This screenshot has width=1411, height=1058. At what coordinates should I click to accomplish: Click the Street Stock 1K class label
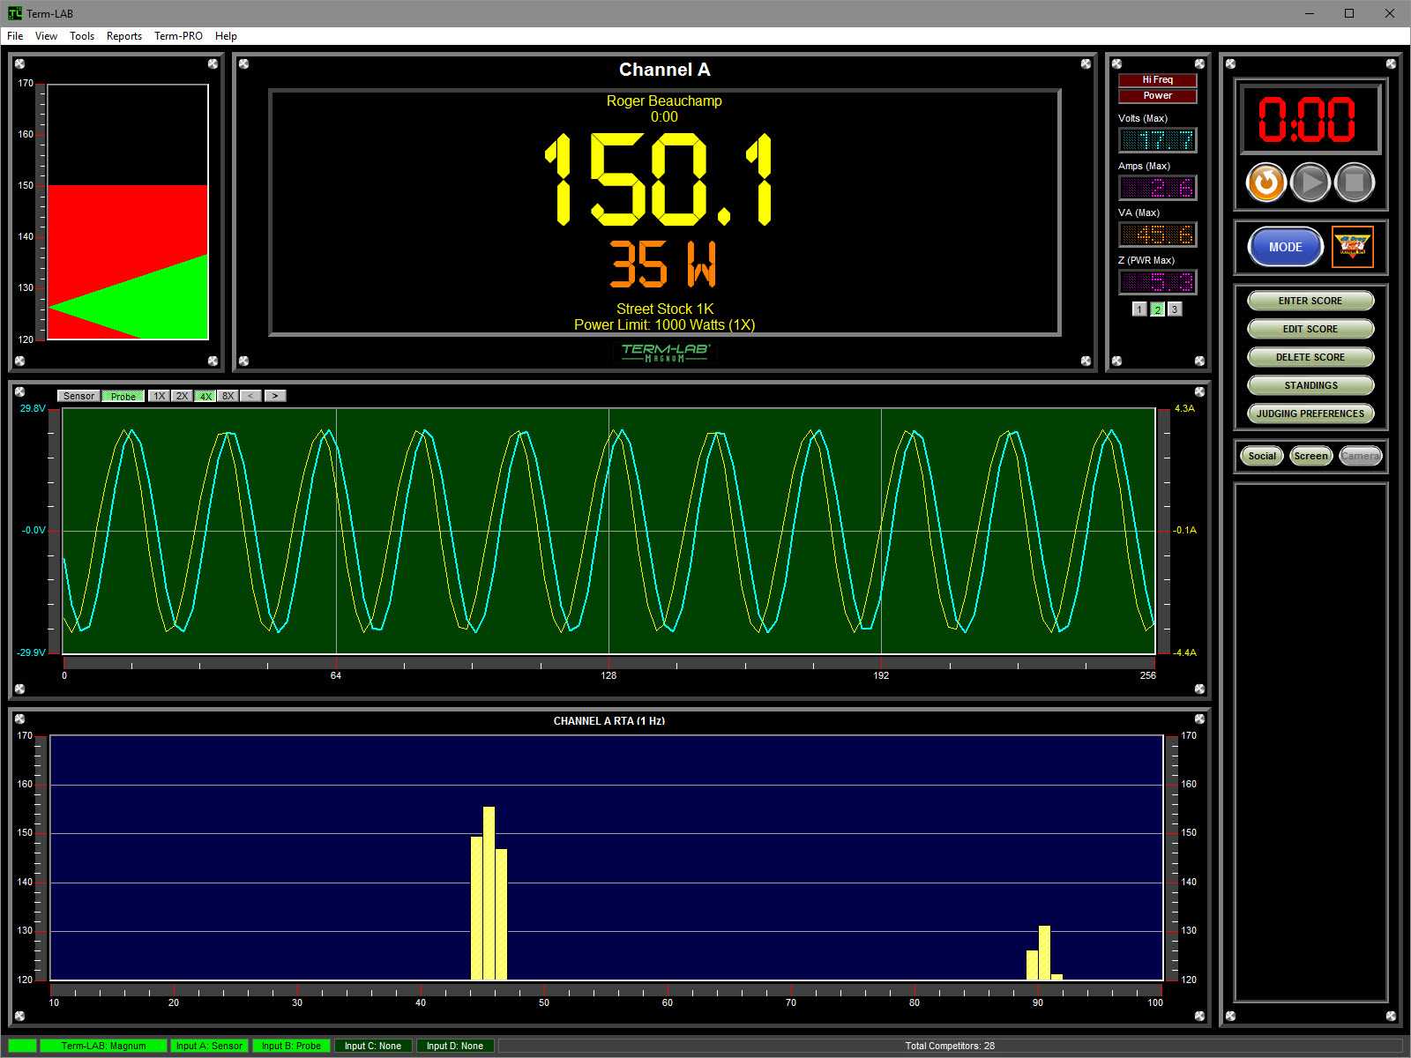665,309
